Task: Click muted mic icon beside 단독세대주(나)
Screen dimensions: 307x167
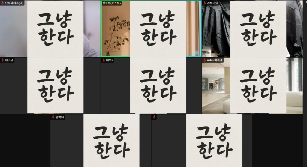Action: 2,3
